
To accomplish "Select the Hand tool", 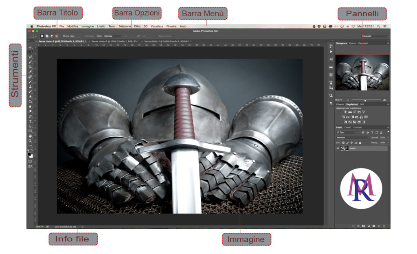I will coord(30,136).
